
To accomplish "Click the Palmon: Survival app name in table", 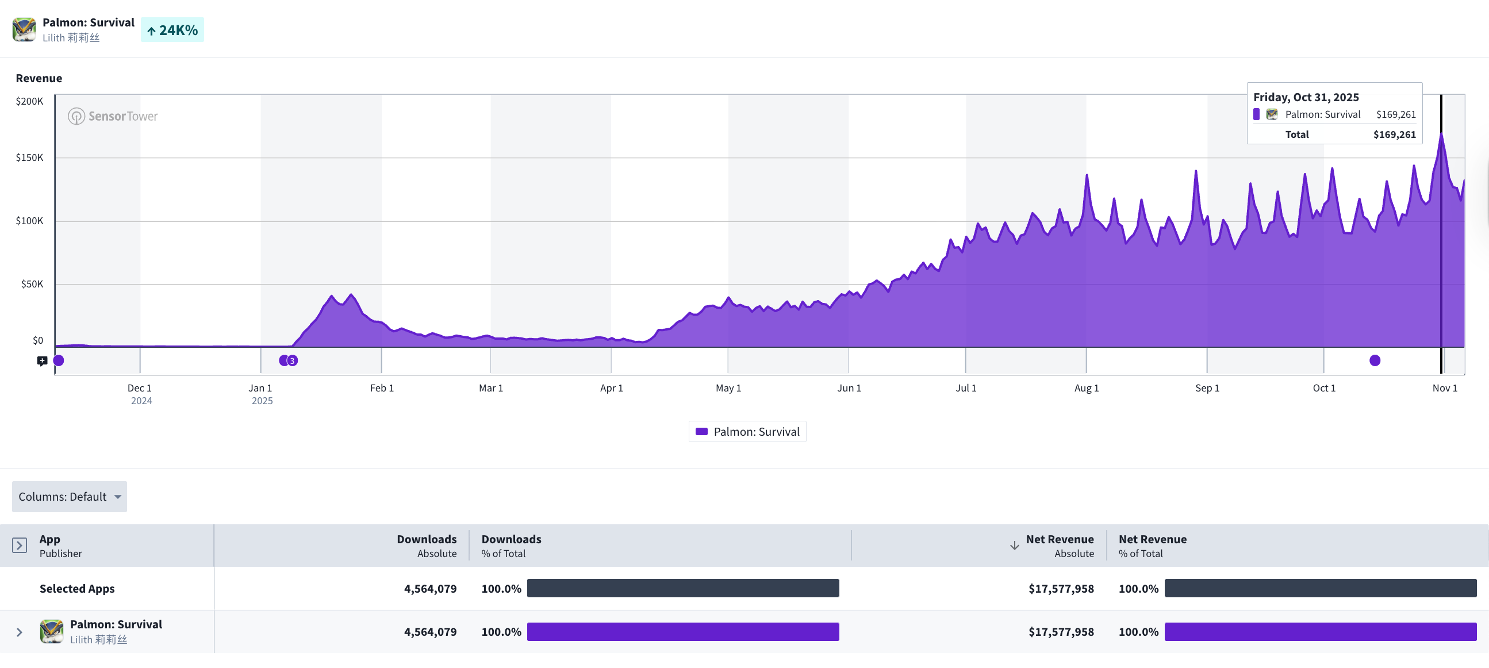I will click(116, 624).
